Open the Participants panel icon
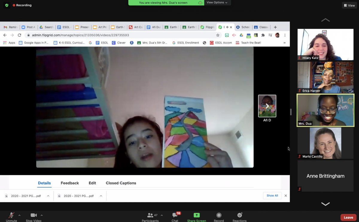The width and height of the screenshot is (359, 222). tap(150, 215)
